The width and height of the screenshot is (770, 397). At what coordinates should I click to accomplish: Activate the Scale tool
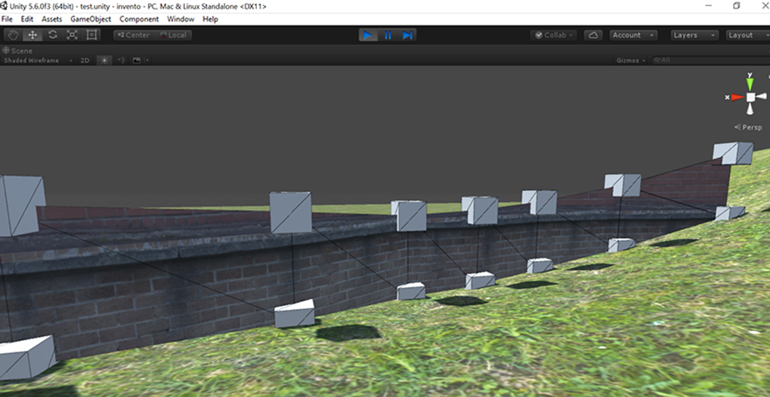(72, 35)
